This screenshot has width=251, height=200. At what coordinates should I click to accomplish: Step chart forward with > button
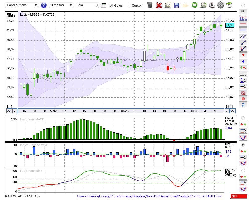point(227,111)
